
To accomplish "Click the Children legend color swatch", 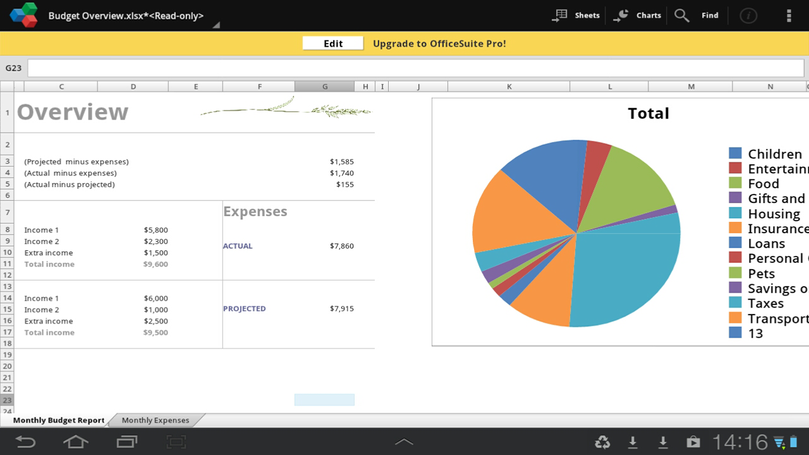I will pos(735,154).
